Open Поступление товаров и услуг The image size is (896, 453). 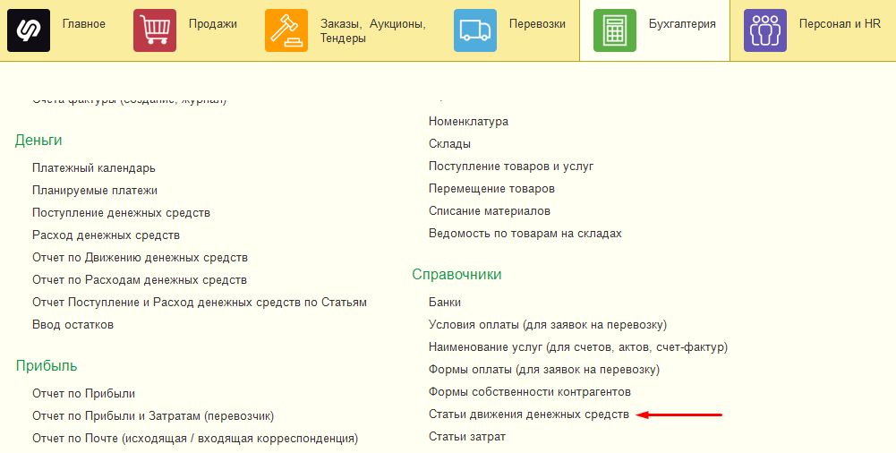(511, 167)
